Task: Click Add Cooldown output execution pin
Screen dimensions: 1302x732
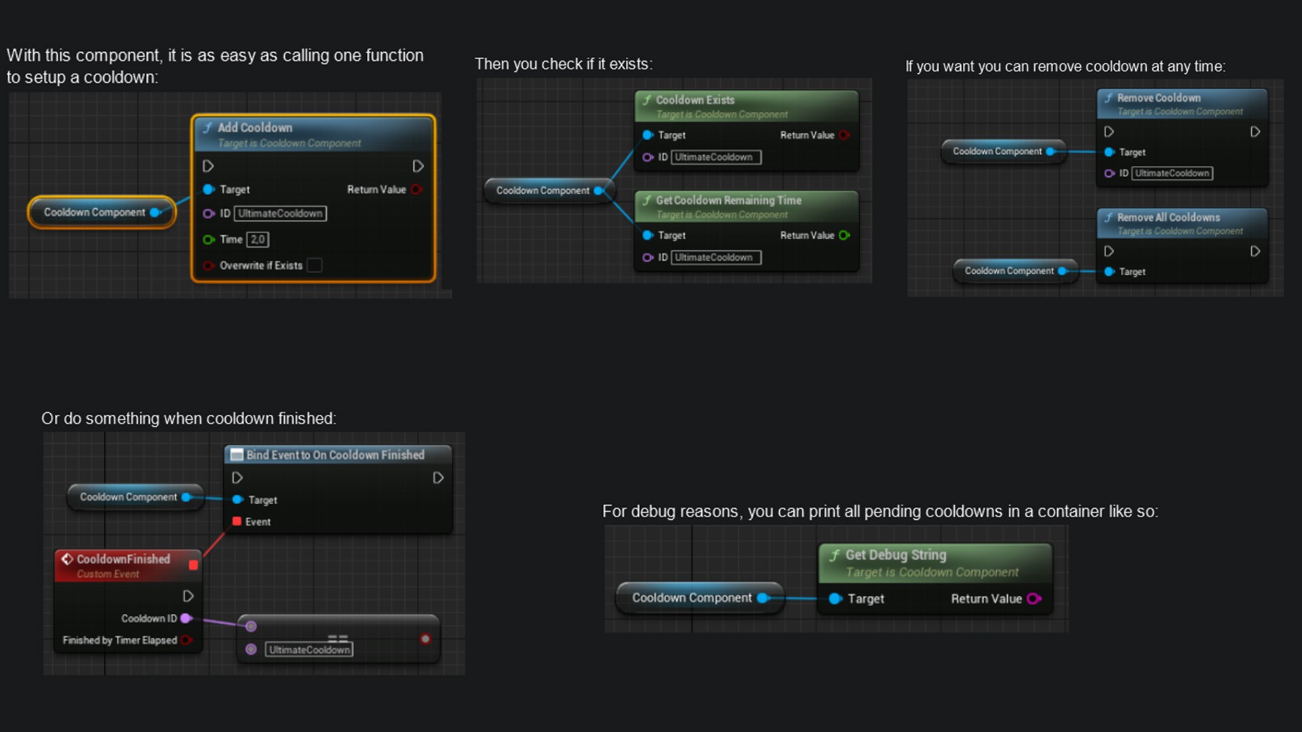Action: click(418, 166)
